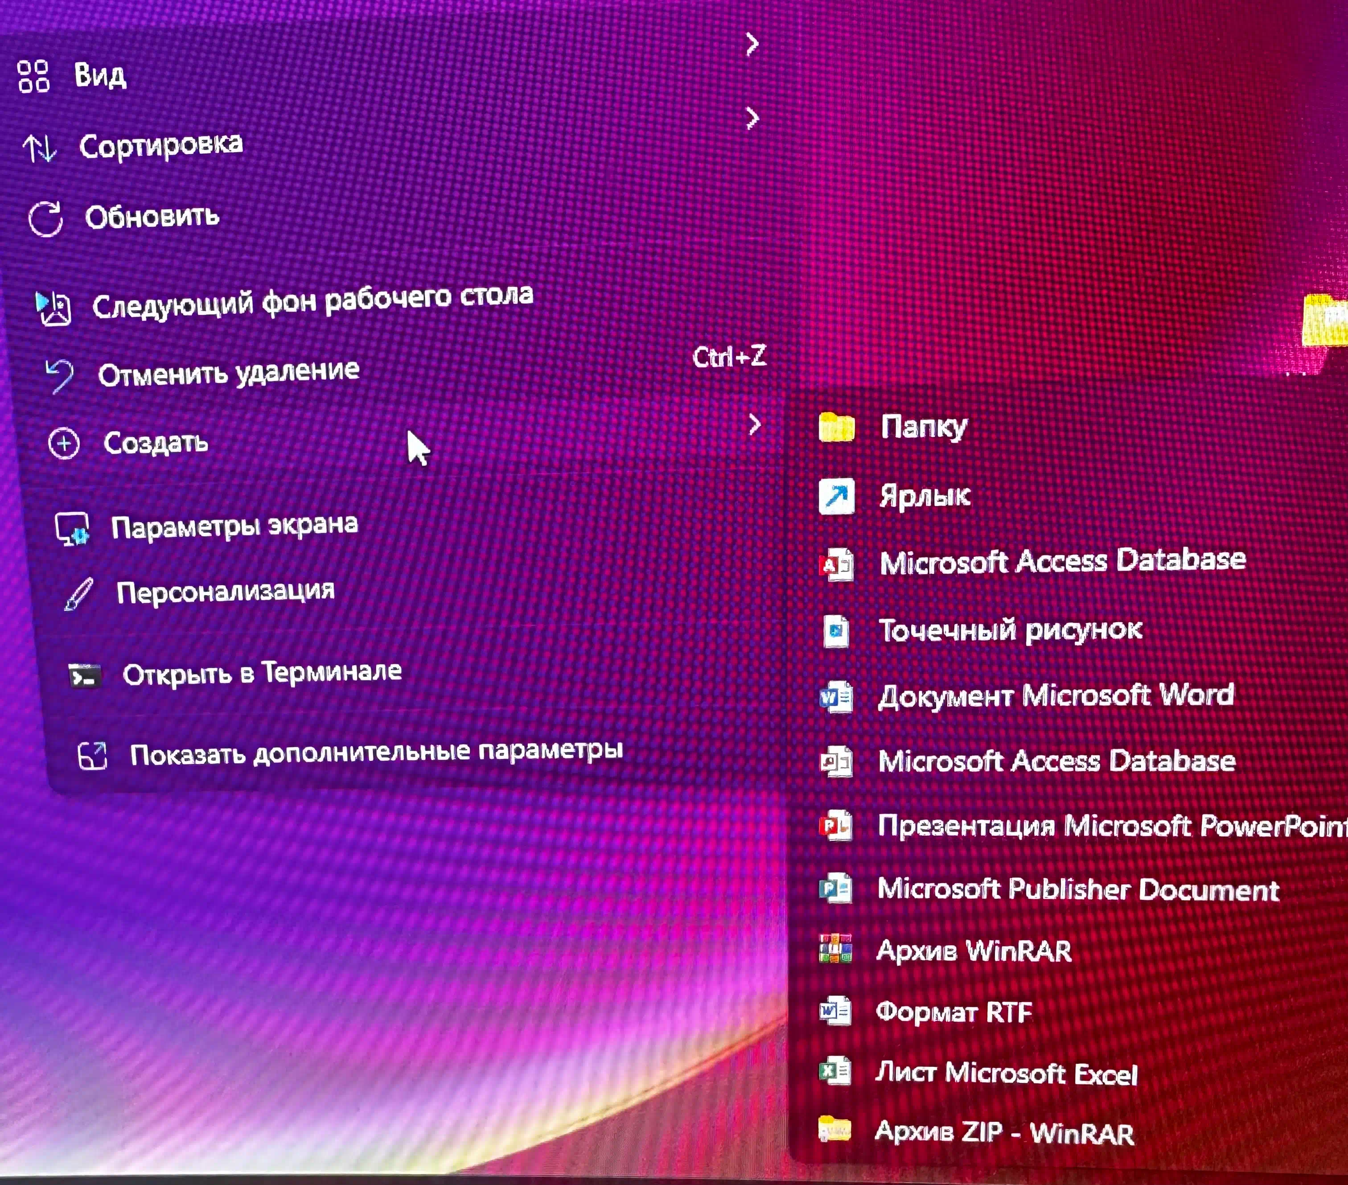This screenshot has width=1348, height=1185.
Task: Click the Ctrl+Z shortcut label
Action: (x=729, y=357)
